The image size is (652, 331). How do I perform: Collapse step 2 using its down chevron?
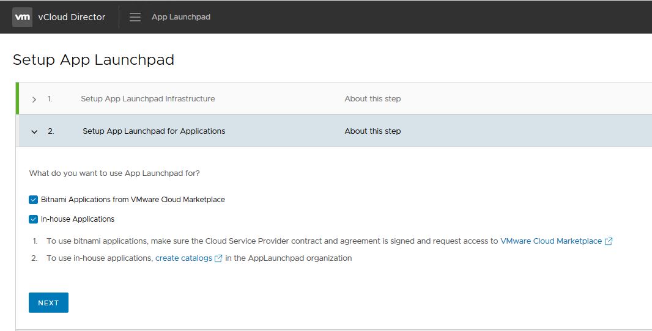(34, 131)
